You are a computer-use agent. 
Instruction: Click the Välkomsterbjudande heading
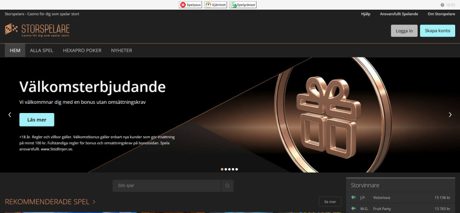click(93, 87)
